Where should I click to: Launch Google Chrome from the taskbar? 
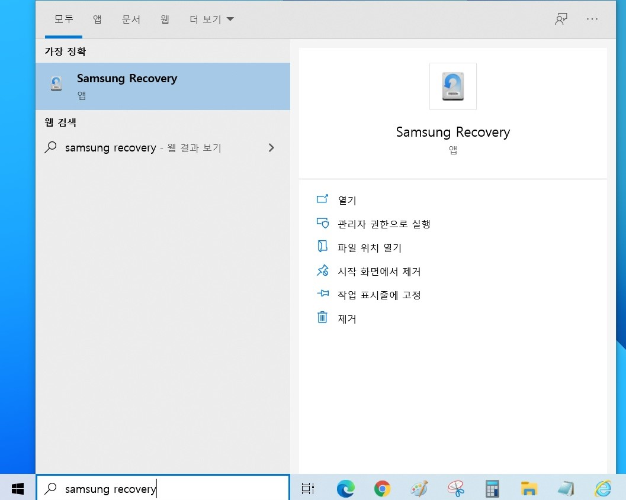click(382, 488)
